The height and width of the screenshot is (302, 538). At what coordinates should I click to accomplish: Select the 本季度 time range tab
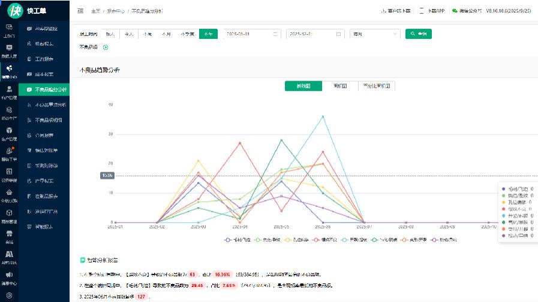coord(187,34)
